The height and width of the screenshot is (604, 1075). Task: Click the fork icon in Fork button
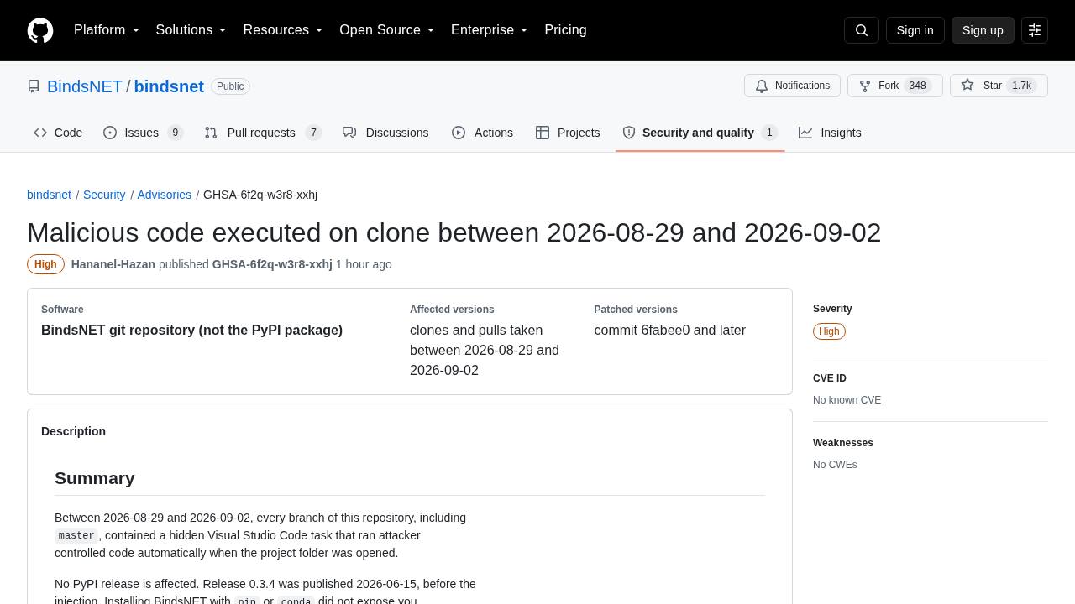[x=865, y=86]
